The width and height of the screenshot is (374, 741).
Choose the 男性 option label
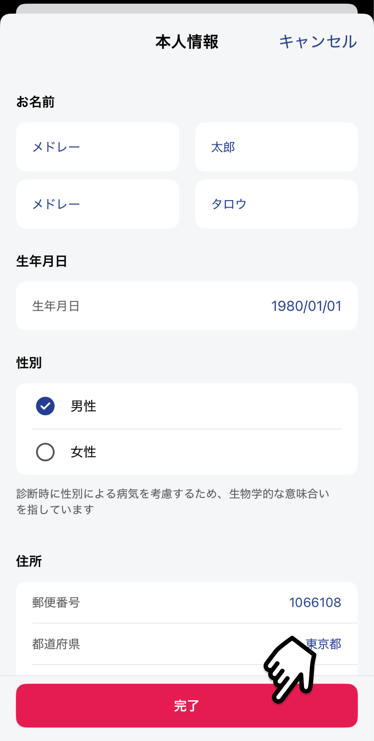click(84, 406)
